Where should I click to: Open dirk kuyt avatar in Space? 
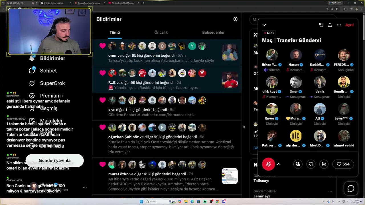tap(272, 82)
